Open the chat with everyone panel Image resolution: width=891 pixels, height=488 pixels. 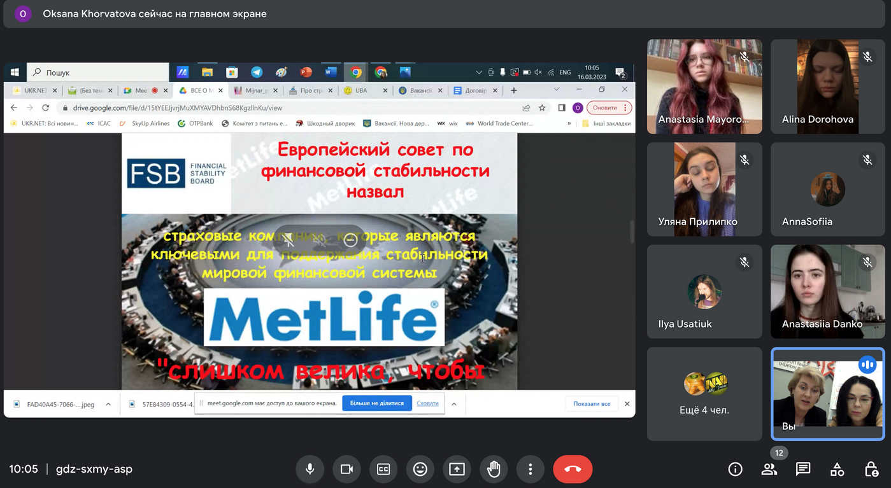803,470
